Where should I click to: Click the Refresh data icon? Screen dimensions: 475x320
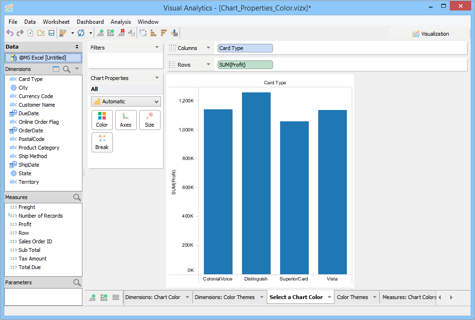[x=81, y=33]
